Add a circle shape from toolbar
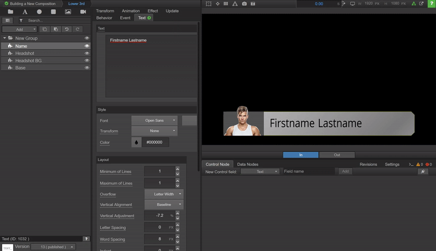The image size is (436, 251). click(39, 11)
